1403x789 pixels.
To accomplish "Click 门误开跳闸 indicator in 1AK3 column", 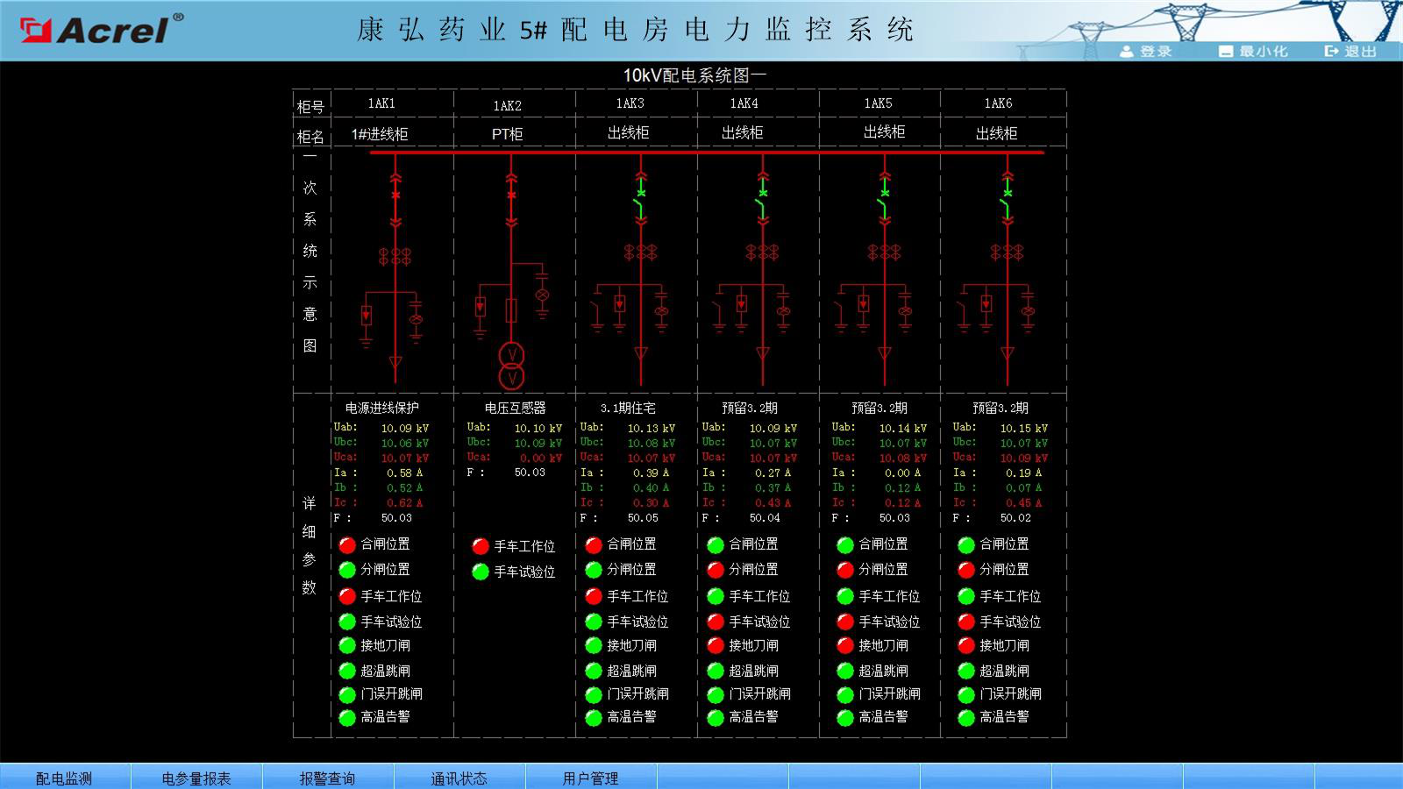I will coord(594,694).
